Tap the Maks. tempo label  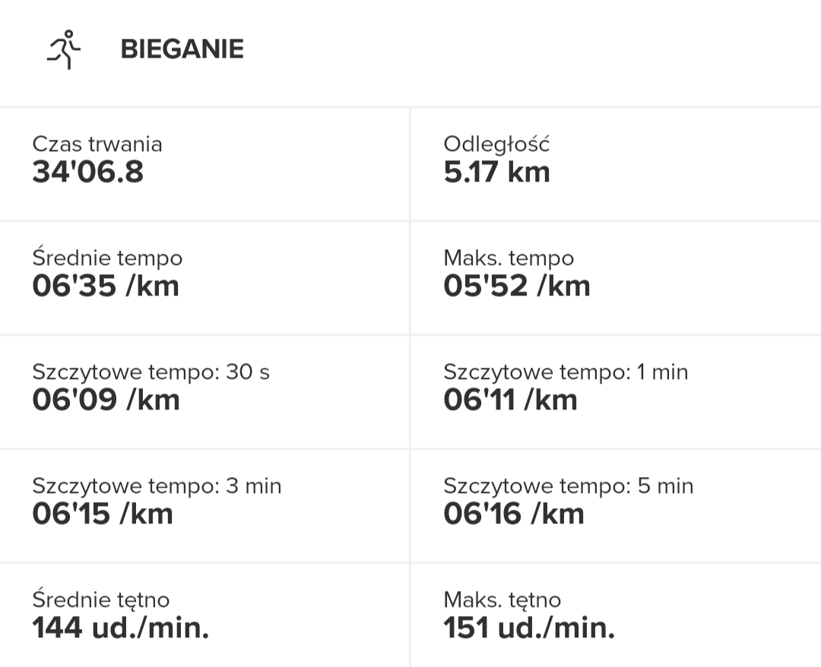(x=509, y=258)
